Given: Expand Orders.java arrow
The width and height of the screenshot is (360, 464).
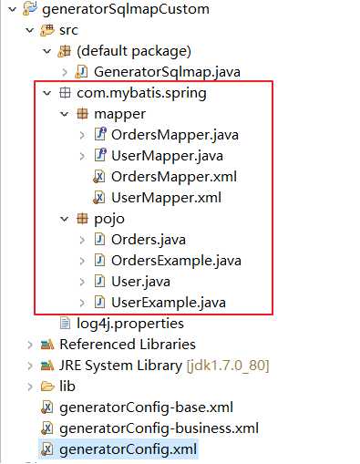Looking at the screenshot, I should (82, 240).
